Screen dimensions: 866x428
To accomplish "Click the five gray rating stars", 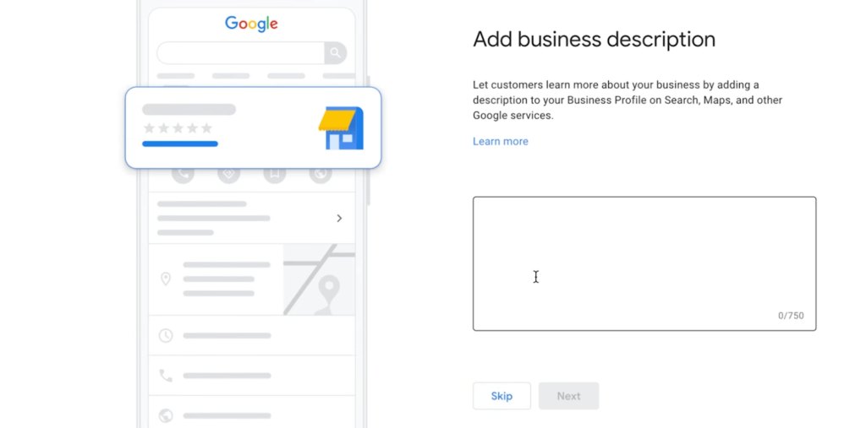I will coord(178,128).
